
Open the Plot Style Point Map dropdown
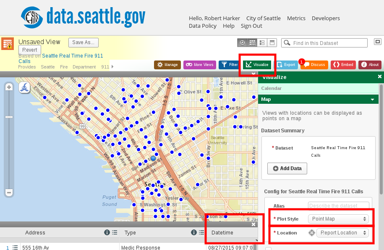(x=338, y=219)
